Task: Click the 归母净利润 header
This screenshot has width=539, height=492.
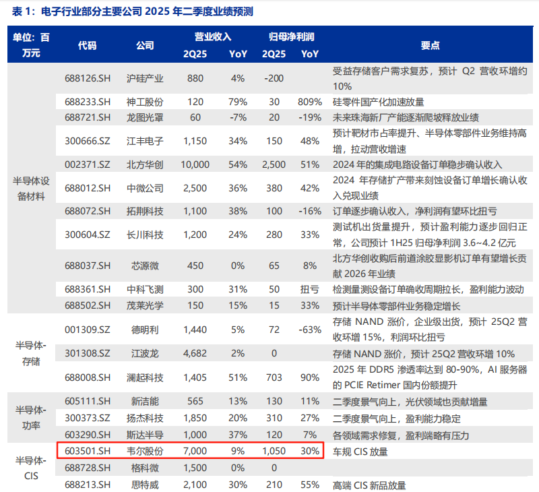Action: 292,37
